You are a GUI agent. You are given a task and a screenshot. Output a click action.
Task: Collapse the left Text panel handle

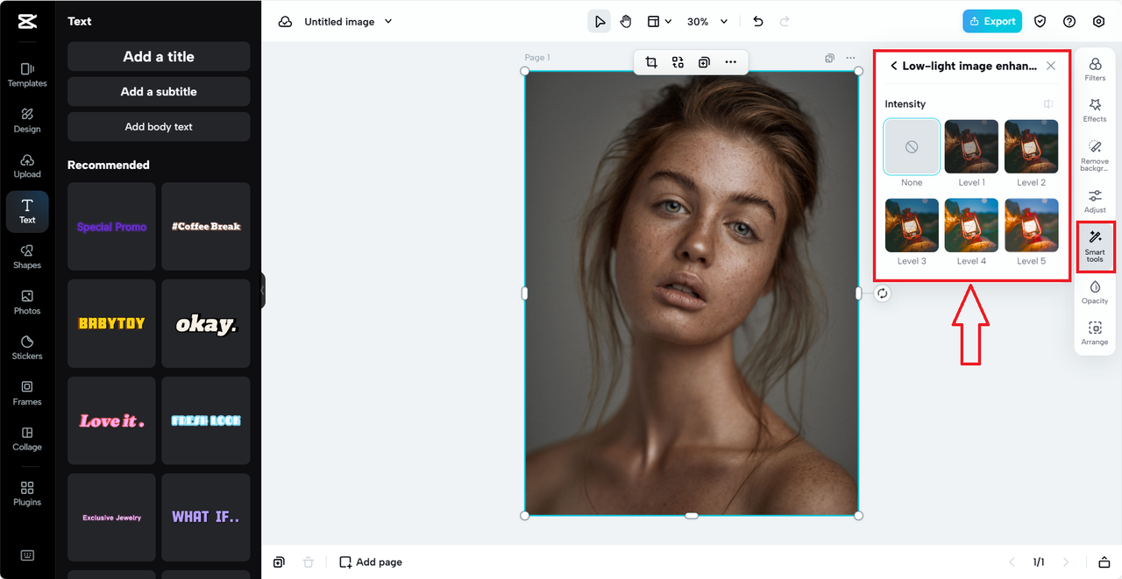click(x=262, y=290)
